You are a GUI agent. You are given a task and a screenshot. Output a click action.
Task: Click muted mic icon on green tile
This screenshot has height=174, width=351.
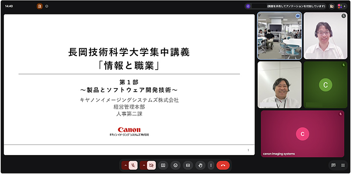(344, 65)
